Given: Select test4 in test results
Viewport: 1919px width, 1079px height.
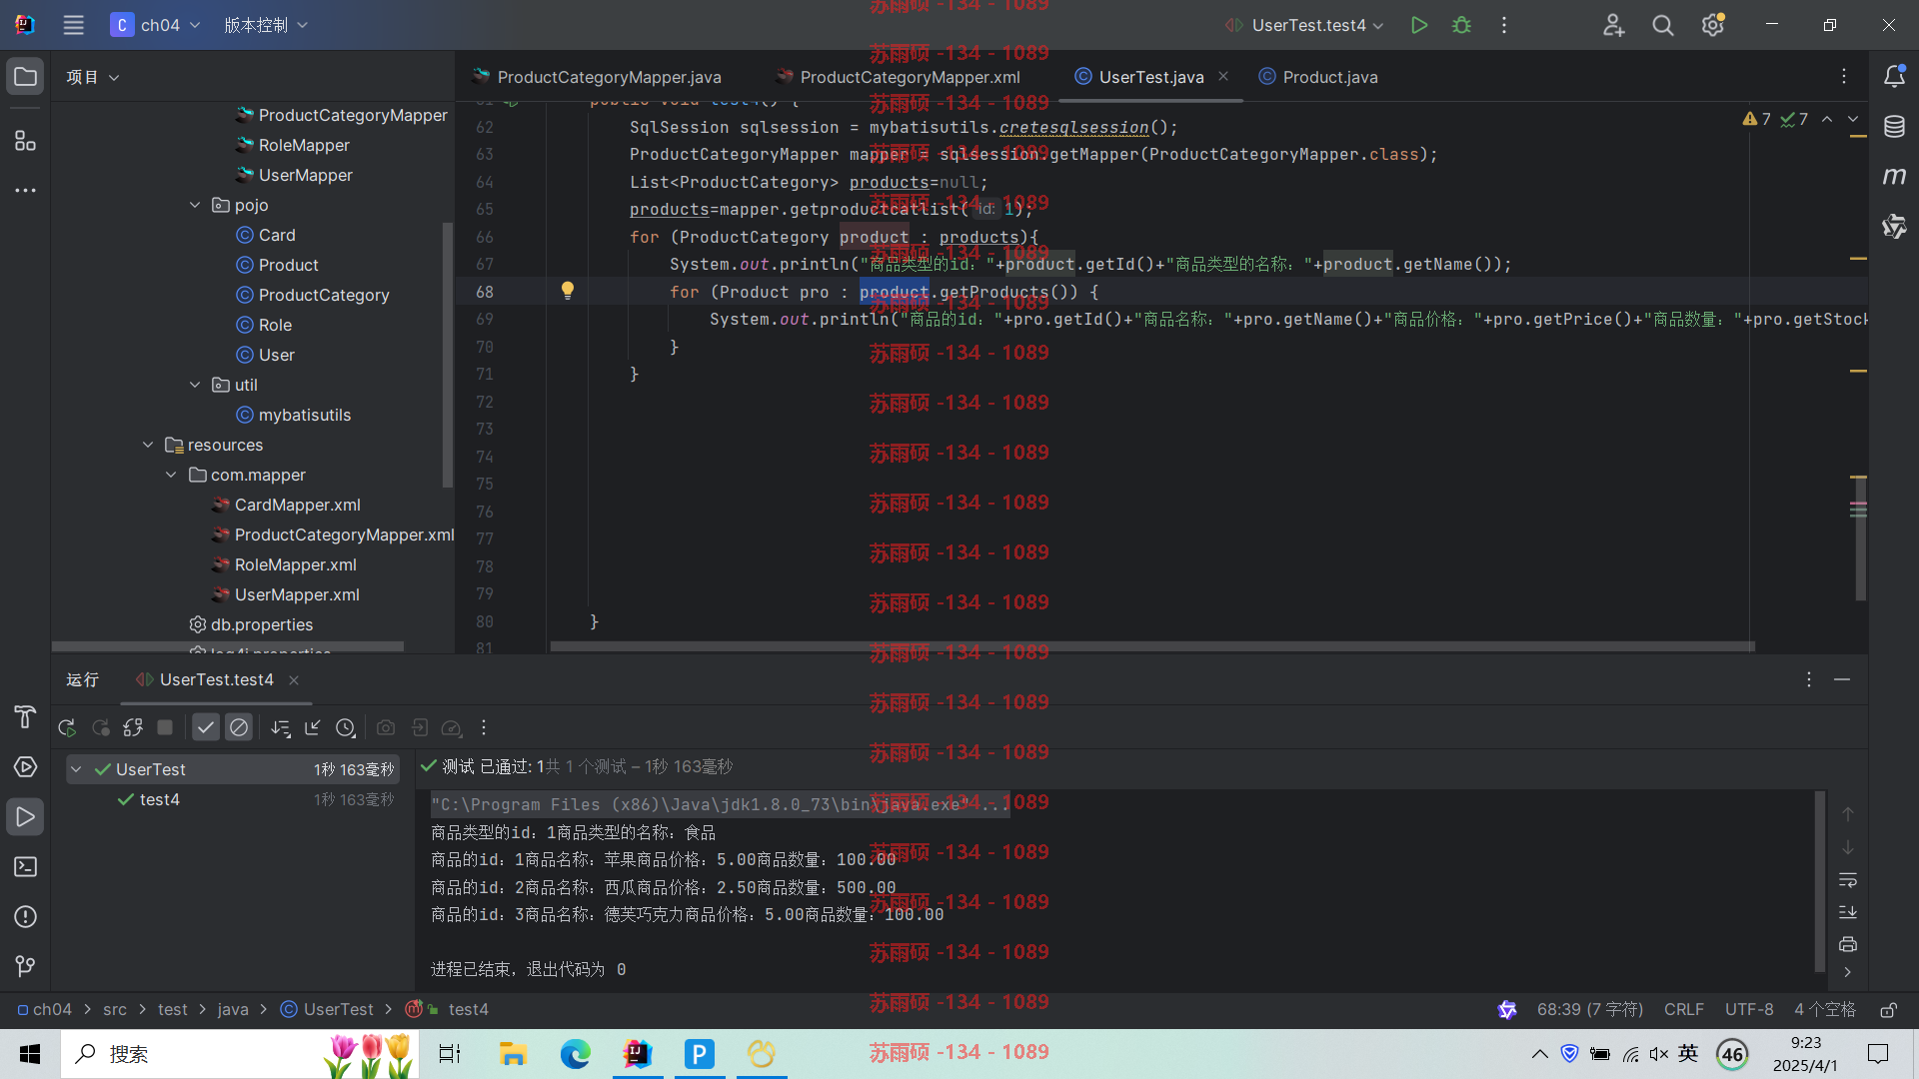Looking at the screenshot, I should (160, 799).
